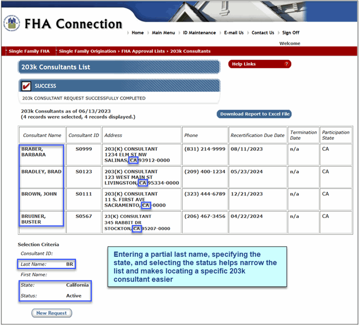
Task: Click the Address column header
Action: pos(114,136)
